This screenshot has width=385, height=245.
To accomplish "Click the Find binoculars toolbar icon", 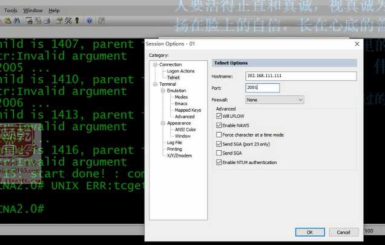I will coord(16,21).
